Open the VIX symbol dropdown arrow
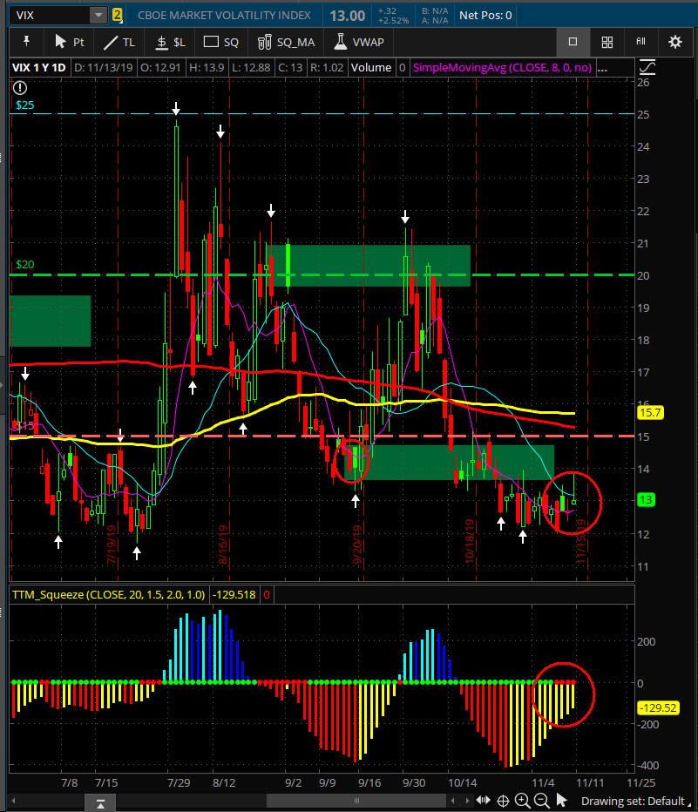698x812 pixels. tap(97, 15)
